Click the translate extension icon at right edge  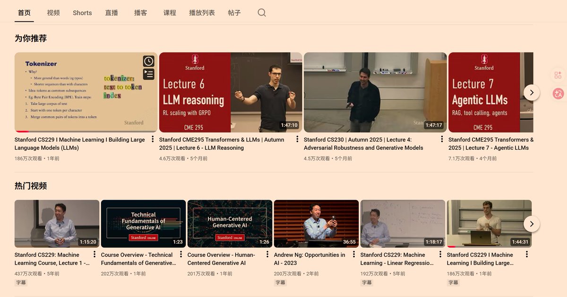(x=558, y=93)
